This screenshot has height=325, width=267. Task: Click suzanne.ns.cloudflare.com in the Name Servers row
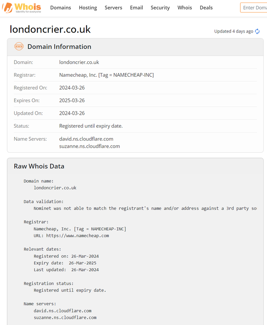(x=90, y=146)
